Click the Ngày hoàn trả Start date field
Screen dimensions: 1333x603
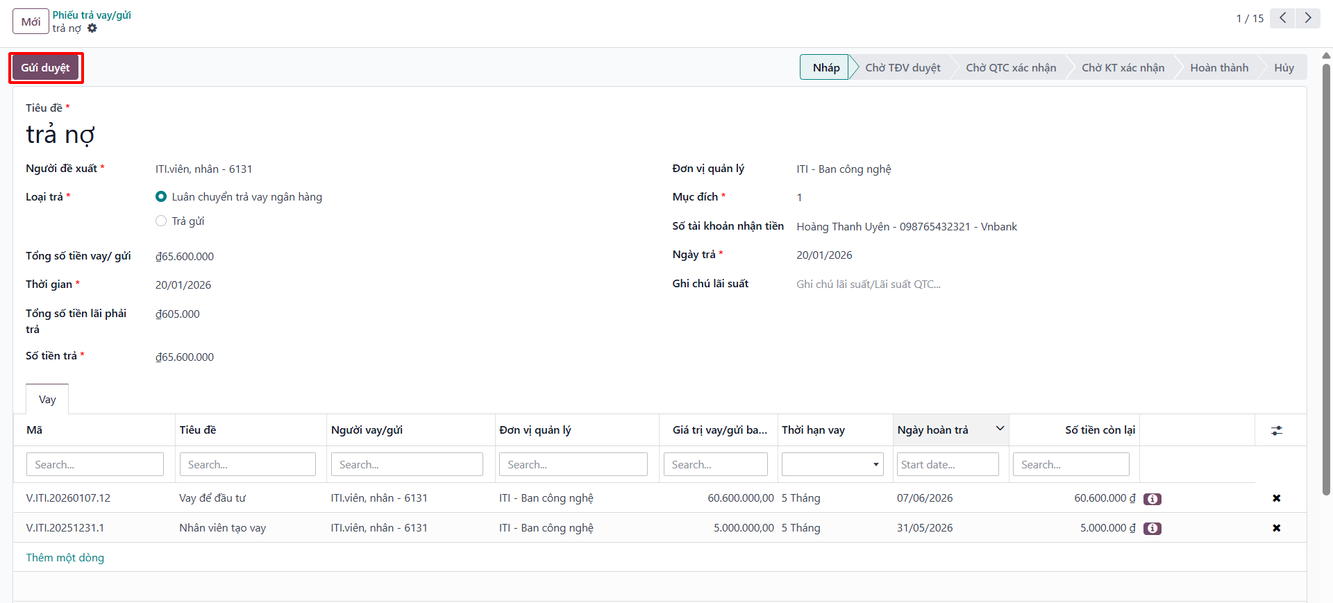[948, 464]
